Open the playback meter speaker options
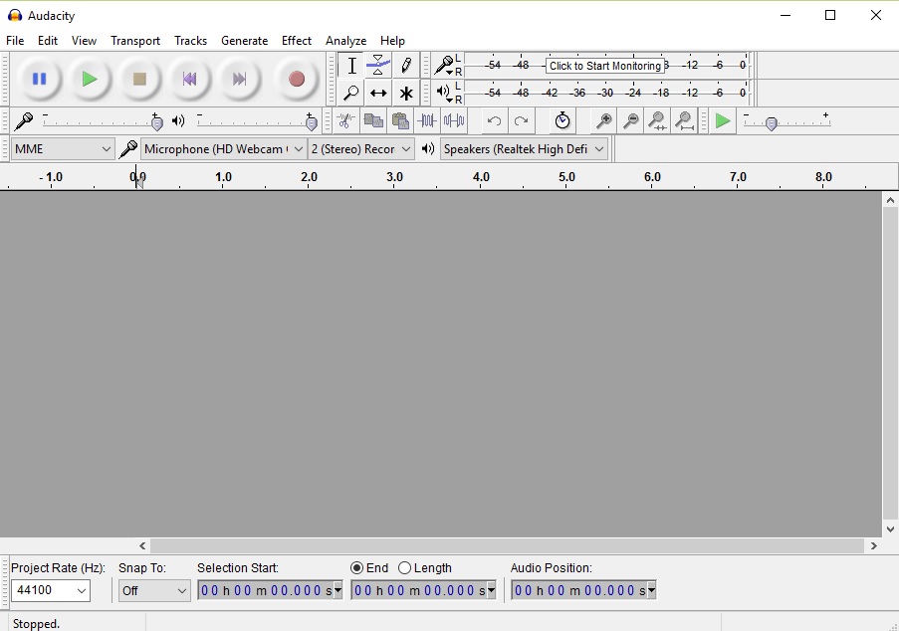 point(444,93)
